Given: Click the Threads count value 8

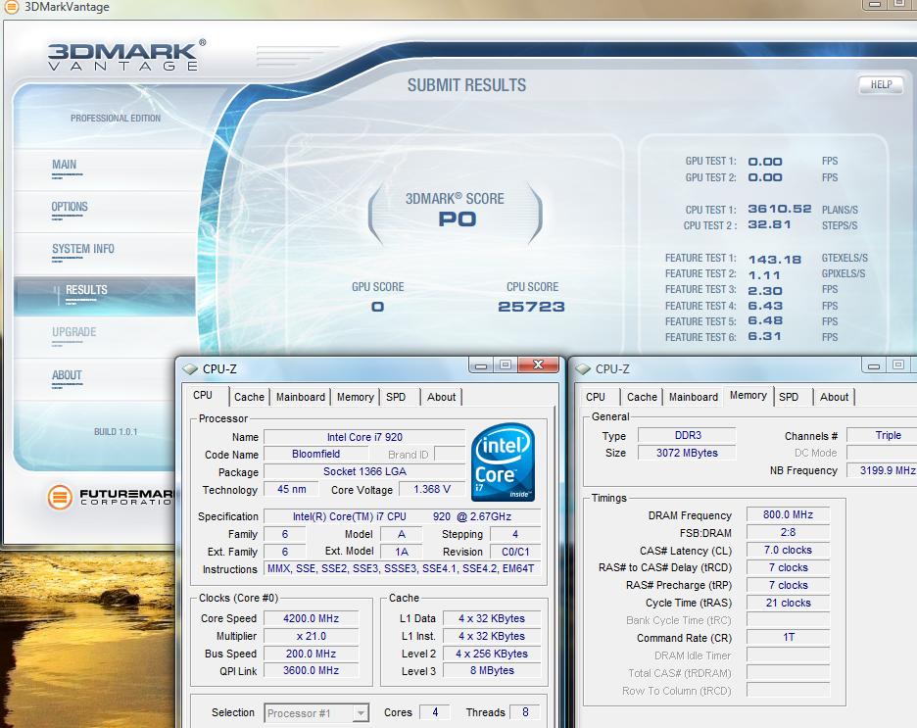Looking at the screenshot, I should 525,712.
